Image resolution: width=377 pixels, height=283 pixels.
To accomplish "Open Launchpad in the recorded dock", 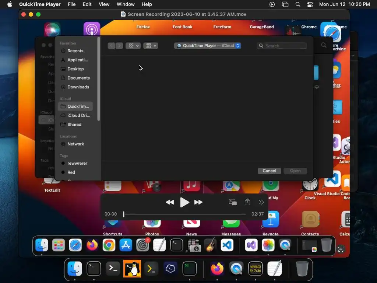I will 59,245.
